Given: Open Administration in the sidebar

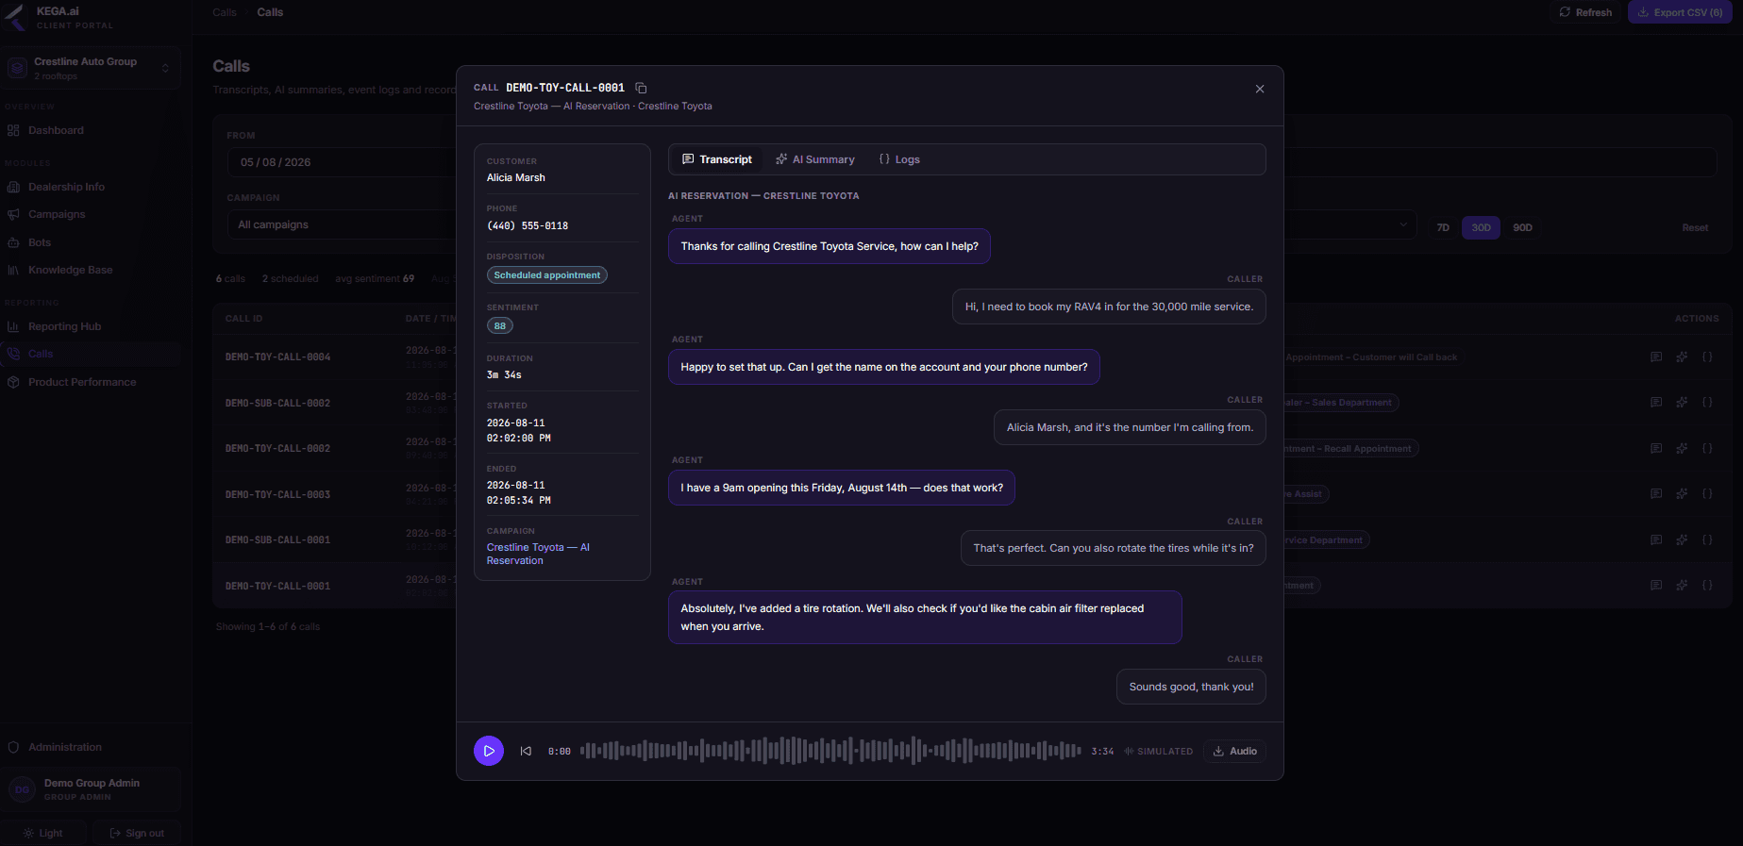Looking at the screenshot, I should (91, 747).
